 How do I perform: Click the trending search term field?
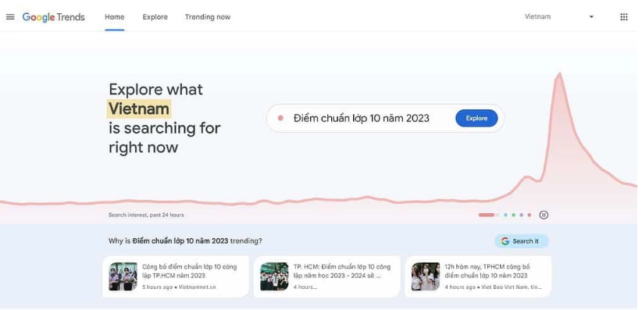pyautogui.click(x=385, y=119)
